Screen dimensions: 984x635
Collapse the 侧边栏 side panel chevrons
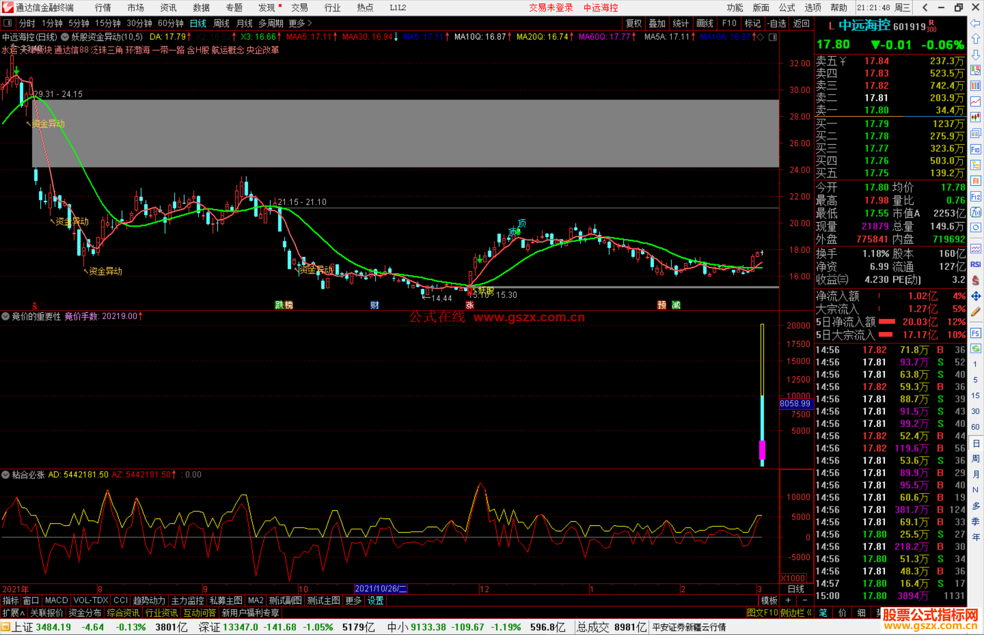(796, 613)
